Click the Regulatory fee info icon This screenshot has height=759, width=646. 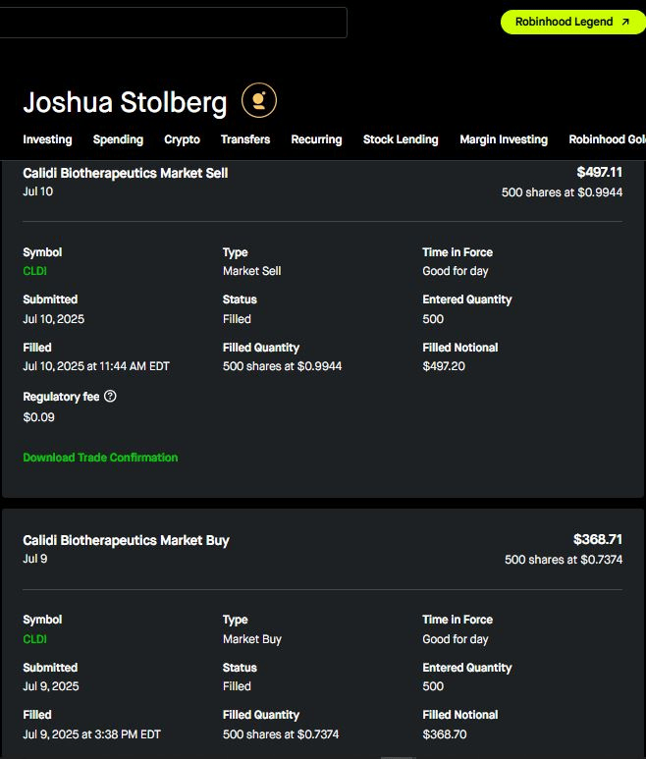tap(110, 397)
